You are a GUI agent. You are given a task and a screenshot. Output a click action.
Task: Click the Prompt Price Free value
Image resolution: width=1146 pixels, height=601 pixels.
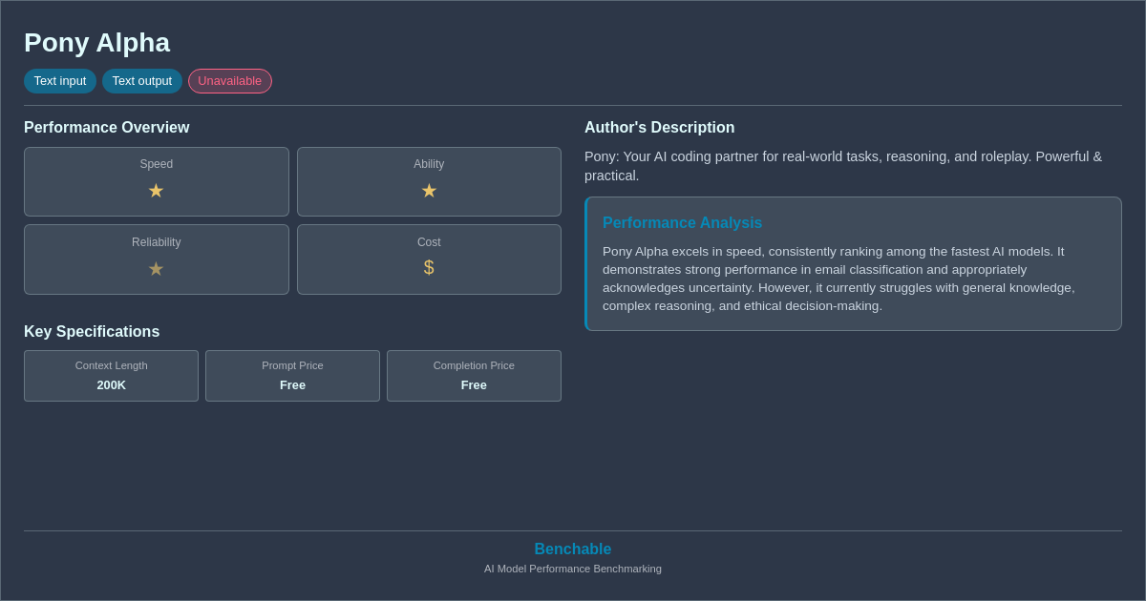(x=292, y=385)
